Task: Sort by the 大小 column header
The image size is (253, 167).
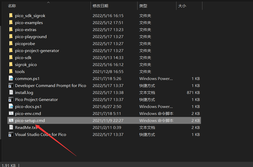Action: (182, 6)
